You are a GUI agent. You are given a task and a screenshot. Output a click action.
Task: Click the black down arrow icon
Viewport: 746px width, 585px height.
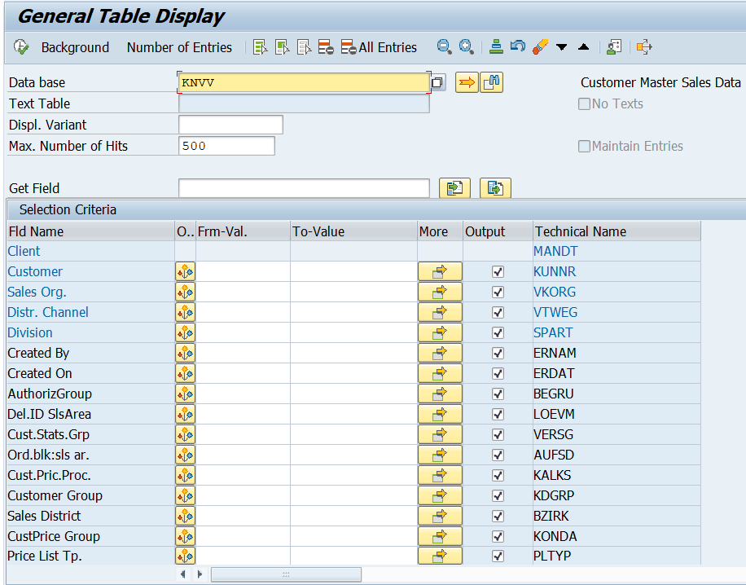coord(561,47)
